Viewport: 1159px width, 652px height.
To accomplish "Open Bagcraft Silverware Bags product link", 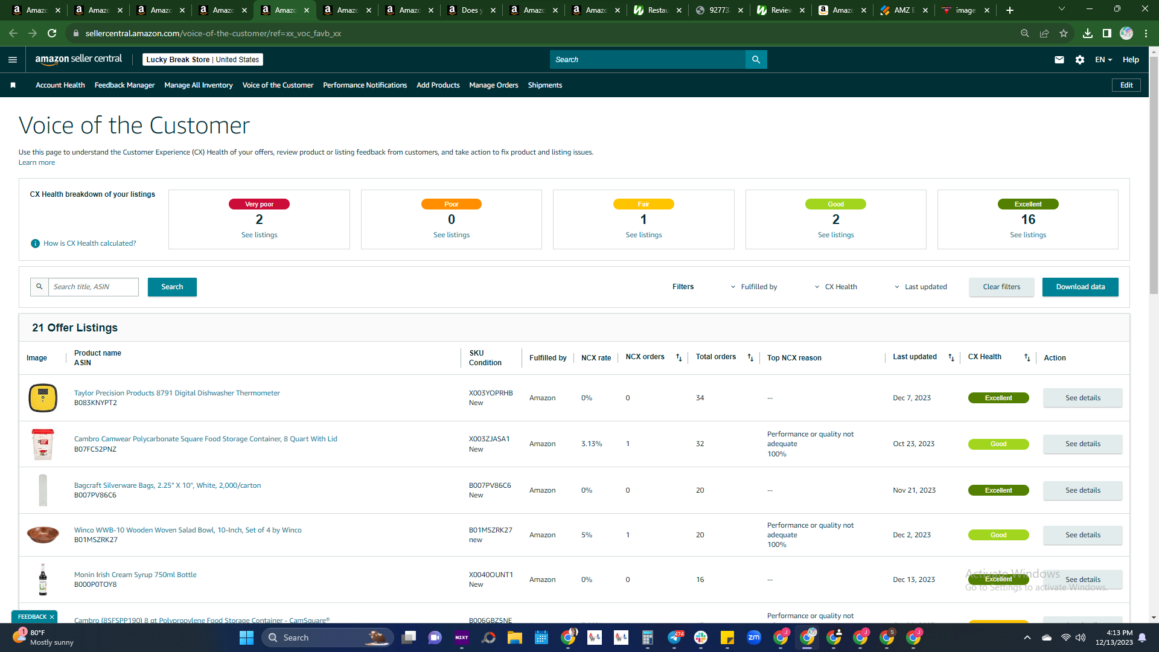I will pyautogui.click(x=168, y=485).
